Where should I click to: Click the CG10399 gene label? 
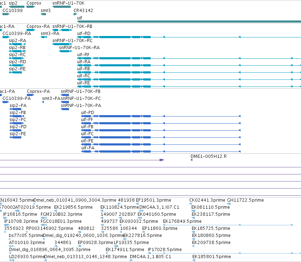(x=12, y=11)
